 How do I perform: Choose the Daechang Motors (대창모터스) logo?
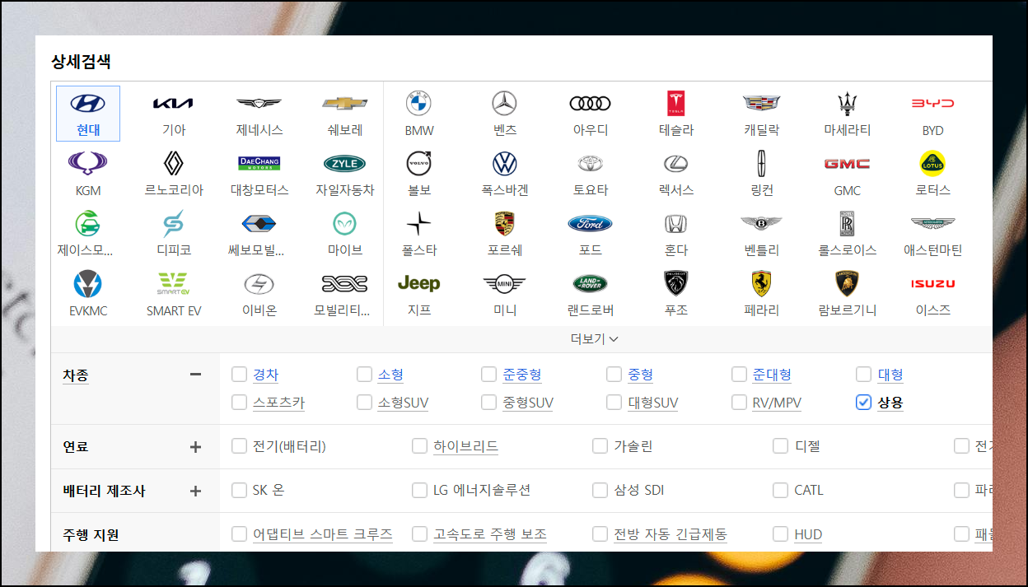coord(259,163)
